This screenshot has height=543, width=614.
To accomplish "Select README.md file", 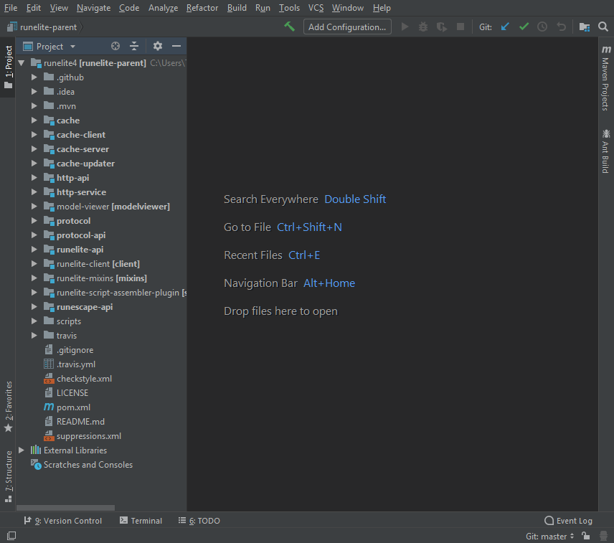I will [x=80, y=422].
